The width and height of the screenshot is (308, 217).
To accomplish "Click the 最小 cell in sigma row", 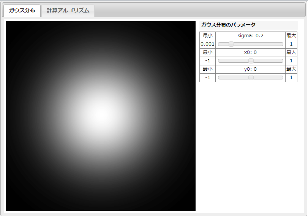I will [x=207, y=36].
